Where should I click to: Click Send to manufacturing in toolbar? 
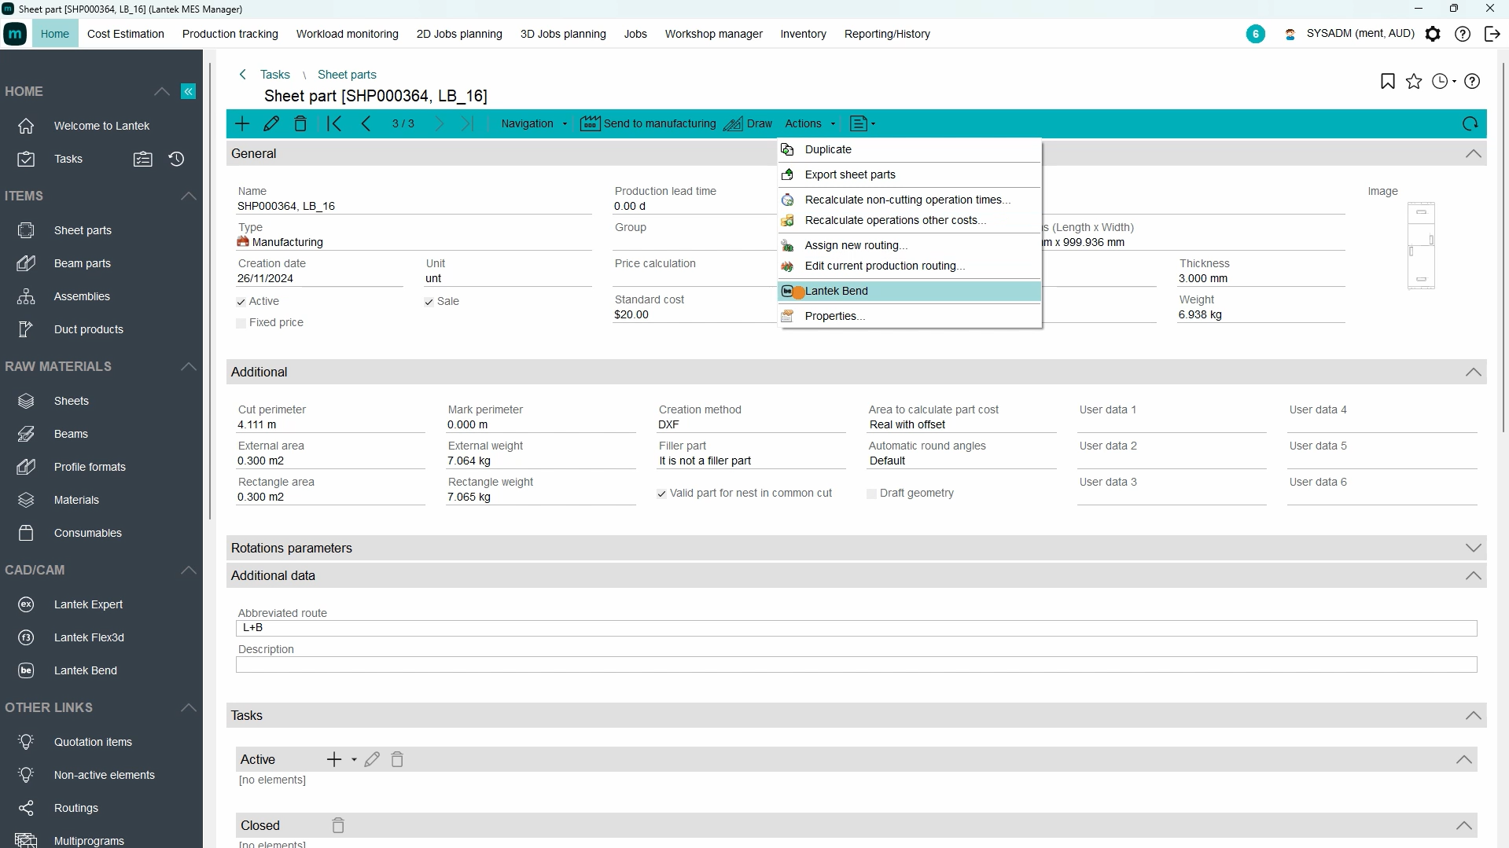[648, 123]
